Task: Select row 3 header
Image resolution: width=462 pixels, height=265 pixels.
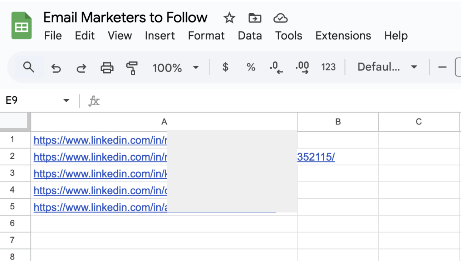Action: (x=15, y=173)
